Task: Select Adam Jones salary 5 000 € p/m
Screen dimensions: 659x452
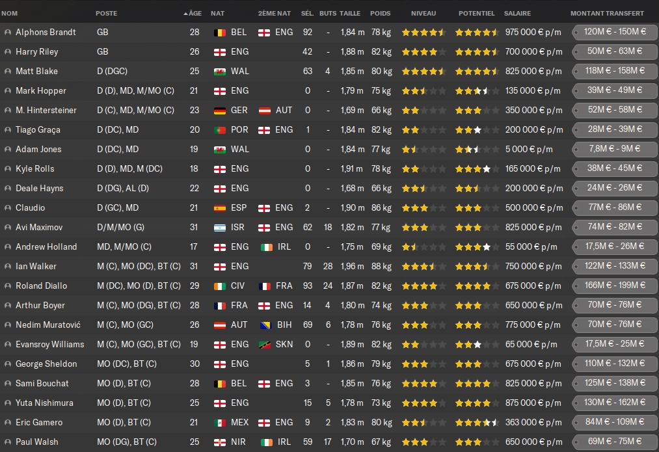Action: [x=529, y=149]
